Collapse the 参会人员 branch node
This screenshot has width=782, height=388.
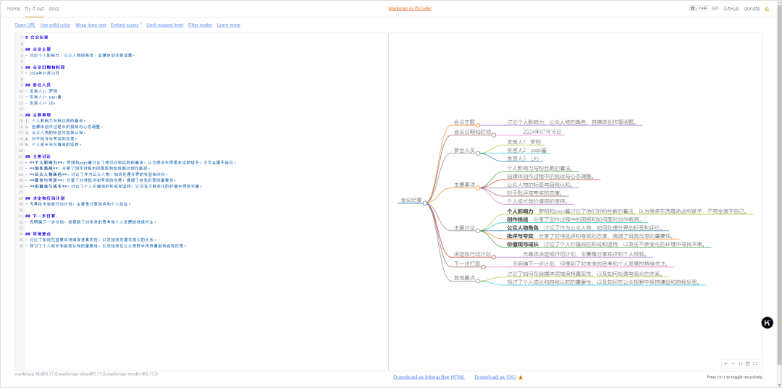[478, 153]
